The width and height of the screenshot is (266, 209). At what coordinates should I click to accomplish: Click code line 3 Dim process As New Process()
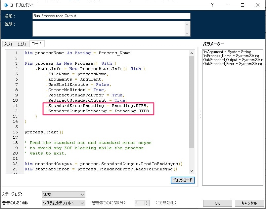(70, 63)
